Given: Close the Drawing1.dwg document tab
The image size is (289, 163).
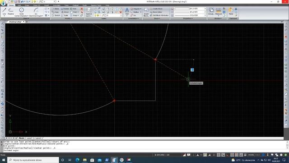Looking at the screenshot, I should click(23, 22).
